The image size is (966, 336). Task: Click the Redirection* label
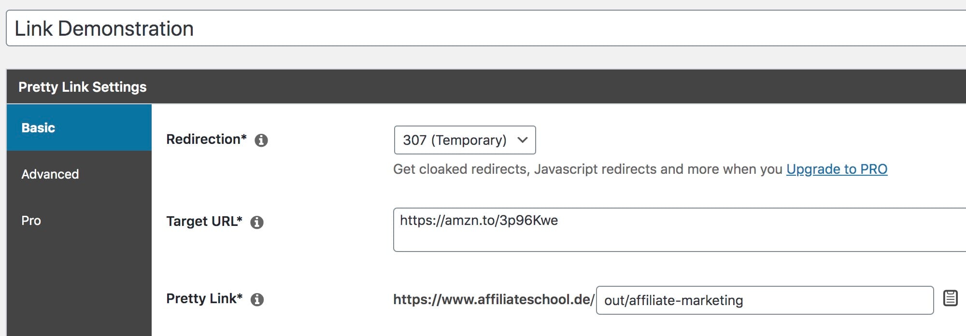[206, 139]
